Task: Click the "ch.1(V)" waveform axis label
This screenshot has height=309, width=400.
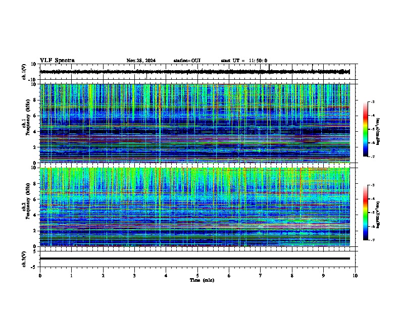Action: (24, 72)
